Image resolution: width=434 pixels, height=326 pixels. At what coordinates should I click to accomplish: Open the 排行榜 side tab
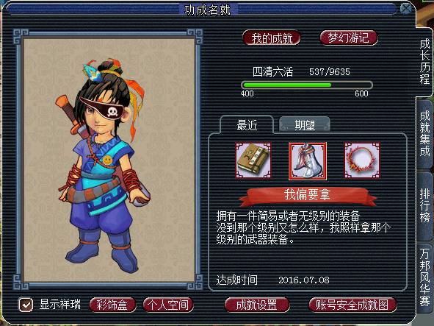tap(424, 205)
